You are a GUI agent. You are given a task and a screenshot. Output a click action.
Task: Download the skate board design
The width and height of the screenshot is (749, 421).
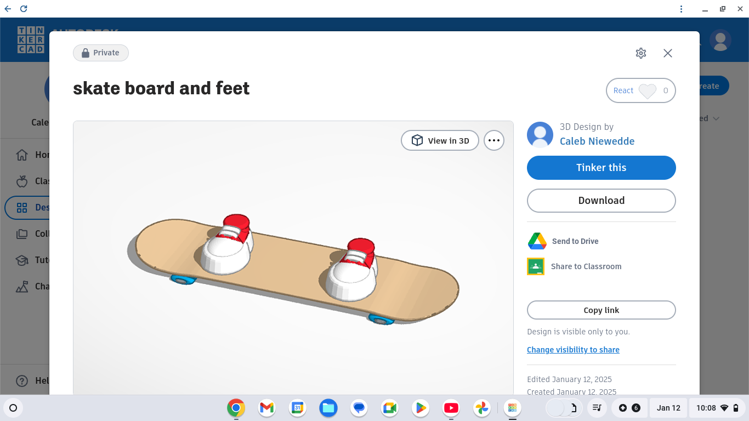pyautogui.click(x=601, y=201)
